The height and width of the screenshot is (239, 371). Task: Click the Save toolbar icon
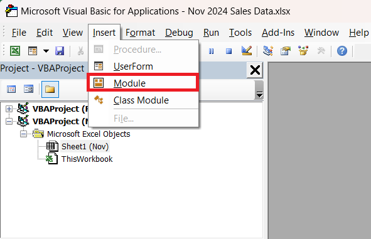click(x=60, y=51)
